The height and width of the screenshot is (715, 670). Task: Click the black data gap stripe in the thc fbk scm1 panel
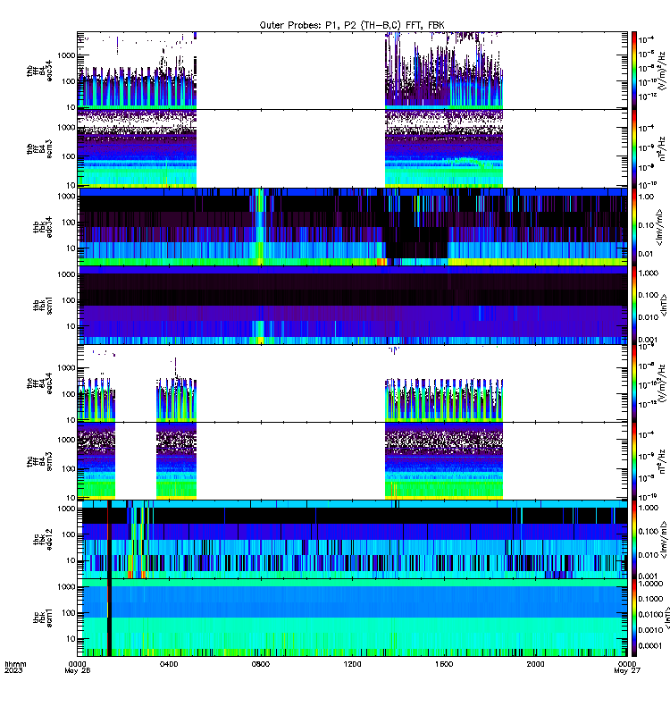(109, 618)
